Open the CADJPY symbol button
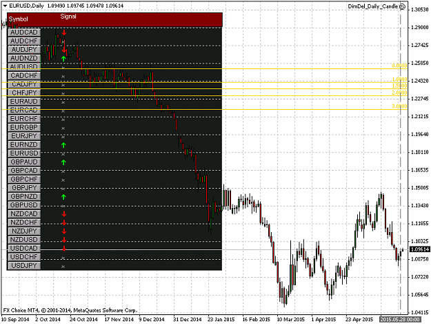 [x=24, y=84]
